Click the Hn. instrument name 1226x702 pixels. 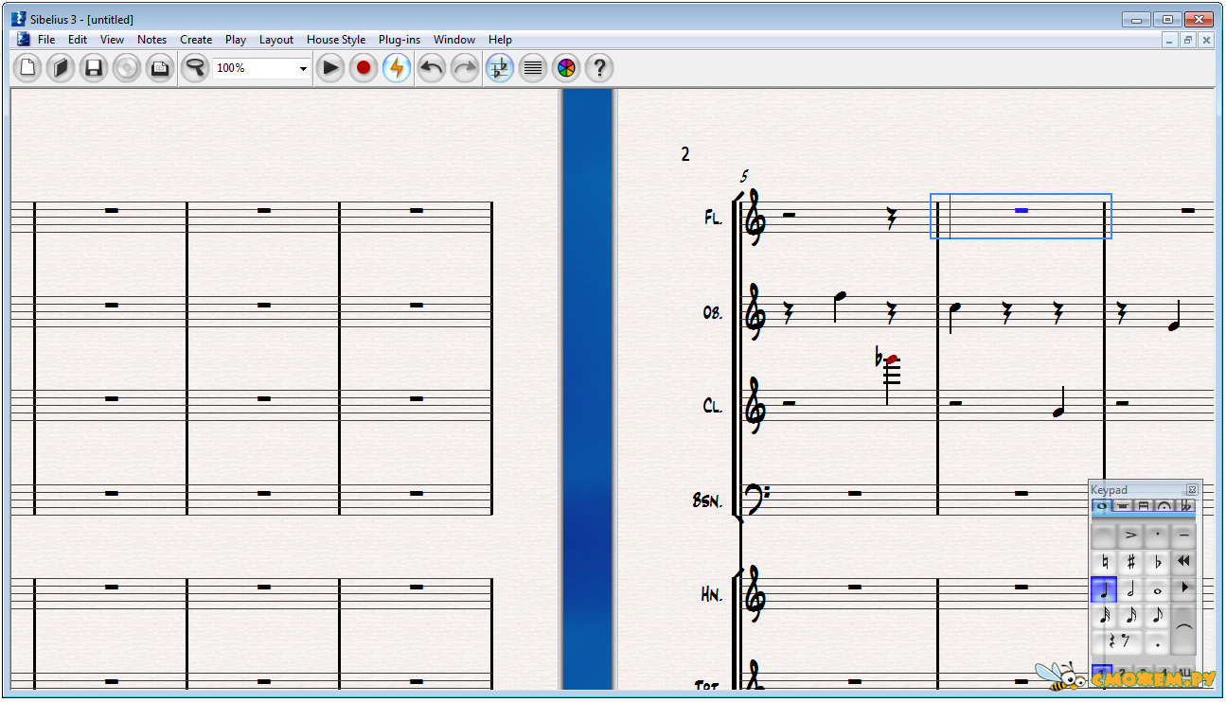coord(712,594)
